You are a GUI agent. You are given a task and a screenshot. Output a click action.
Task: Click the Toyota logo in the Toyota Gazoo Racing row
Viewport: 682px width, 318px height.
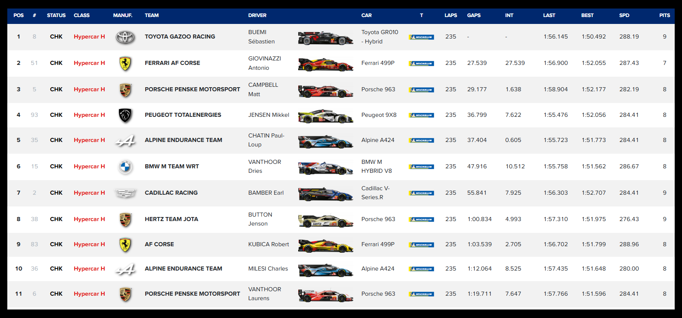(125, 37)
